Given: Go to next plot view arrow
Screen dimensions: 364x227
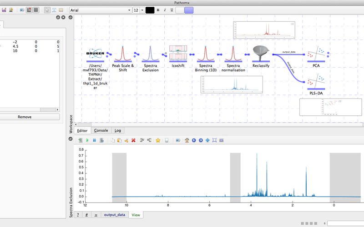Looking at the screenshot, I should [201, 140].
